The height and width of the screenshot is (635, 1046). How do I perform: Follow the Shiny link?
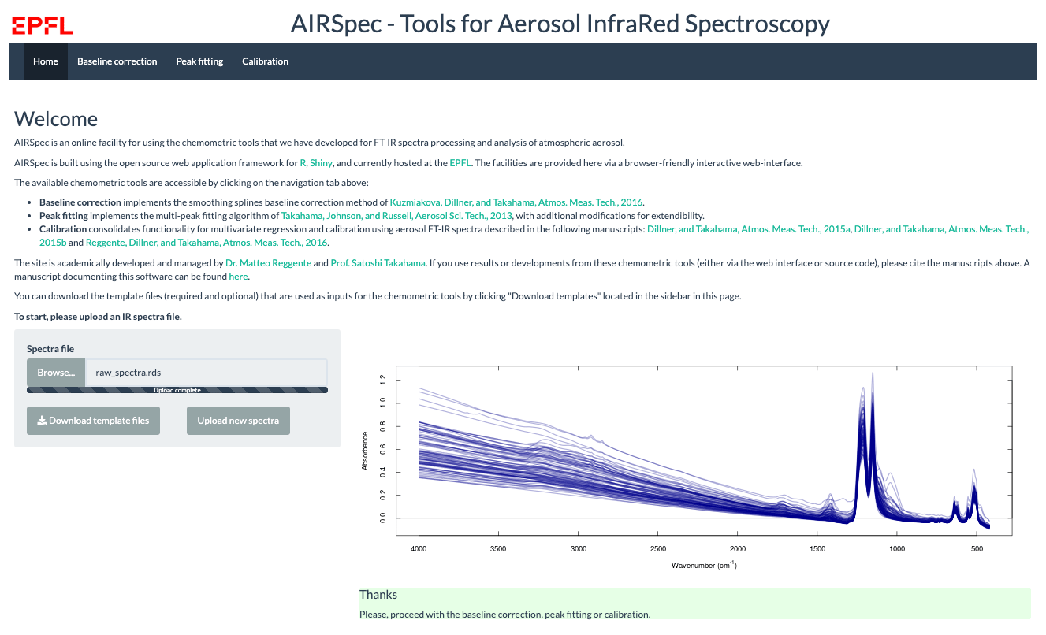pyautogui.click(x=321, y=163)
